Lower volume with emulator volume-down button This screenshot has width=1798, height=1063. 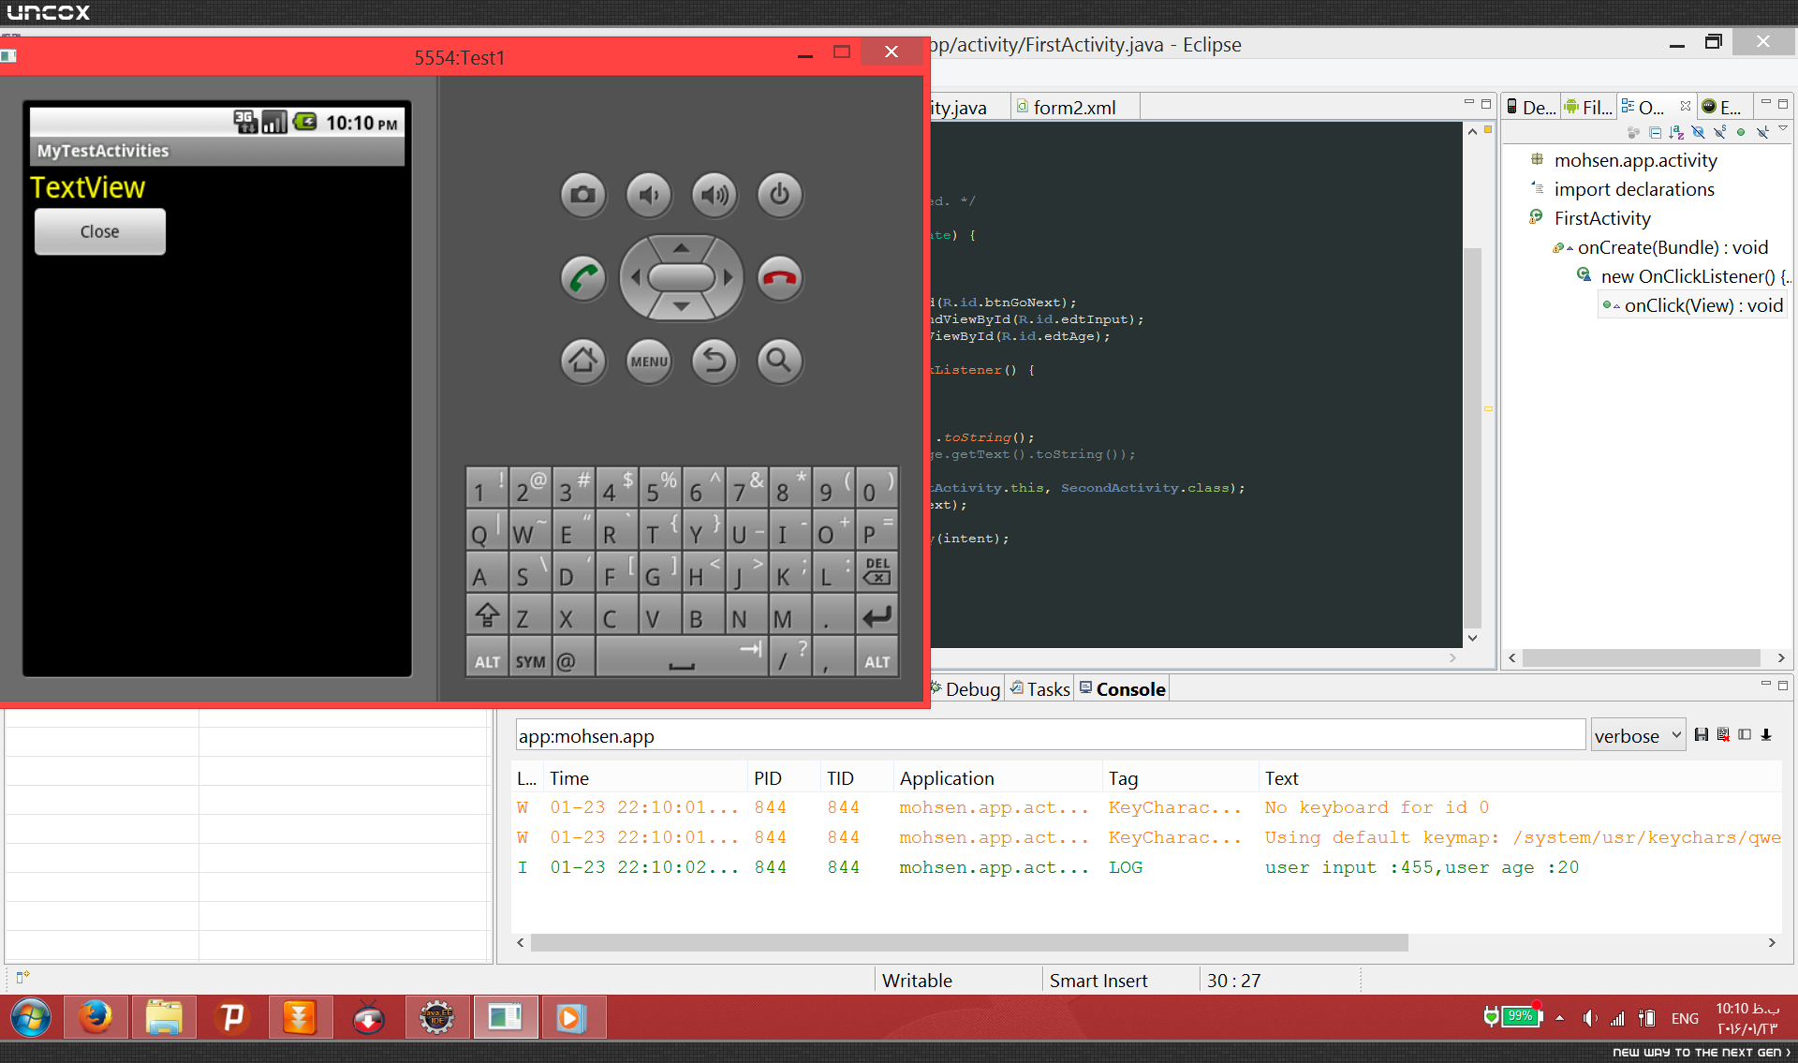pos(648,195)
